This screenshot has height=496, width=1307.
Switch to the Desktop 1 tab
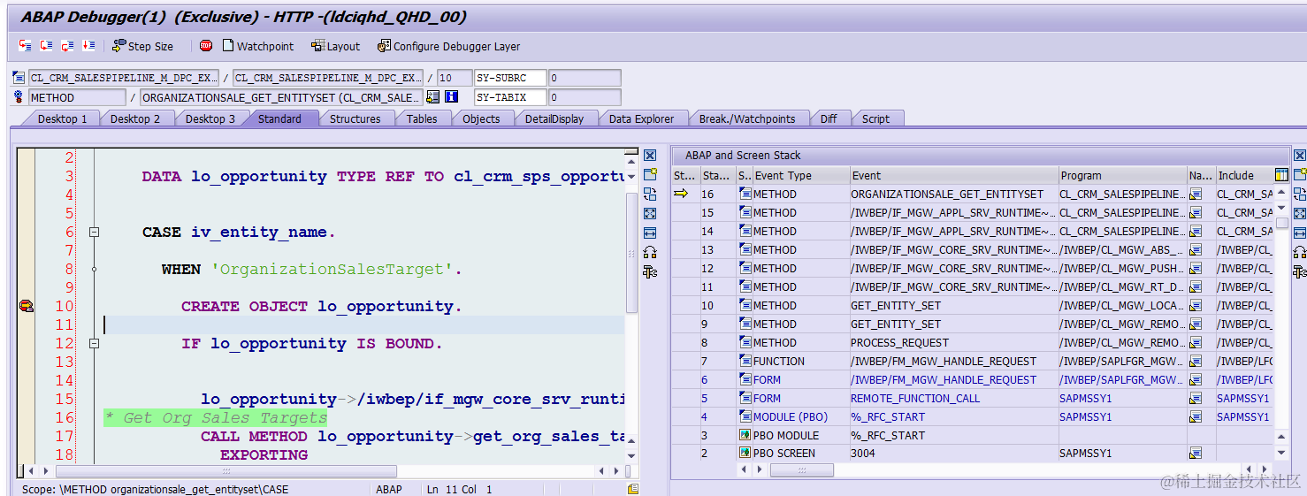[x=62, y=118]
